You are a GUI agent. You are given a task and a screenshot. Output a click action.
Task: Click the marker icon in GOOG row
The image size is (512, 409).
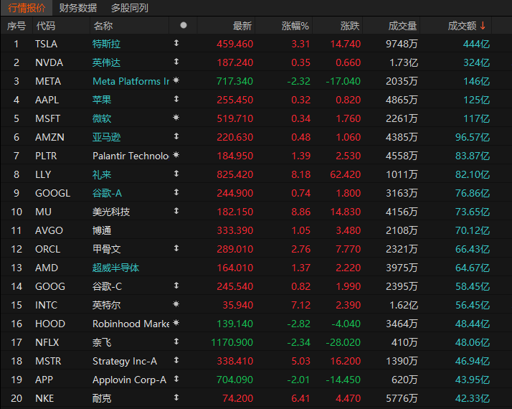click(x=176, y=286)
